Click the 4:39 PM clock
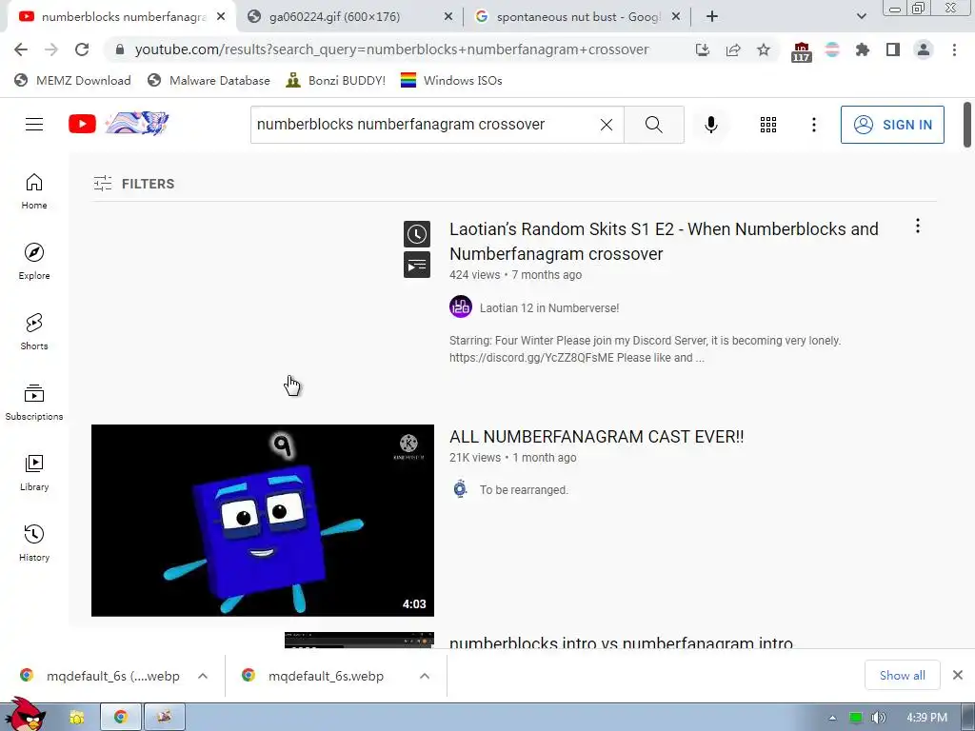This screenshot has height=731, width=975. pos(926,718)
